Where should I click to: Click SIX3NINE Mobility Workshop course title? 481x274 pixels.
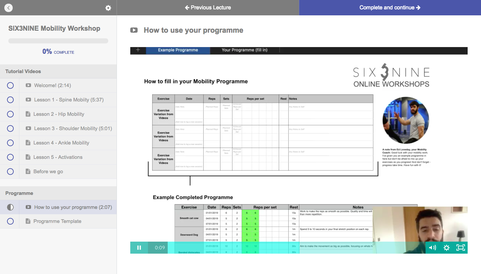tap(54, 28)
